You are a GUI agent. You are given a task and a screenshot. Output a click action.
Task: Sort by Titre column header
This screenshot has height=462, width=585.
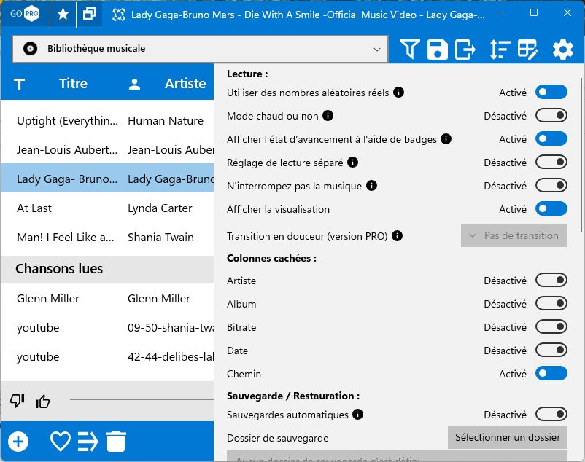click(x=73, y=84)
